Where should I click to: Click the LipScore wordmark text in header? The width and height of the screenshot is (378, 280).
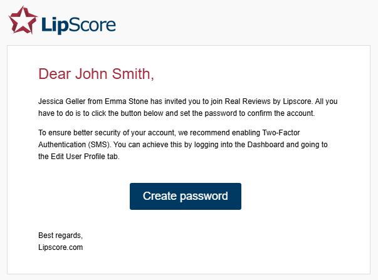(78, 24)
